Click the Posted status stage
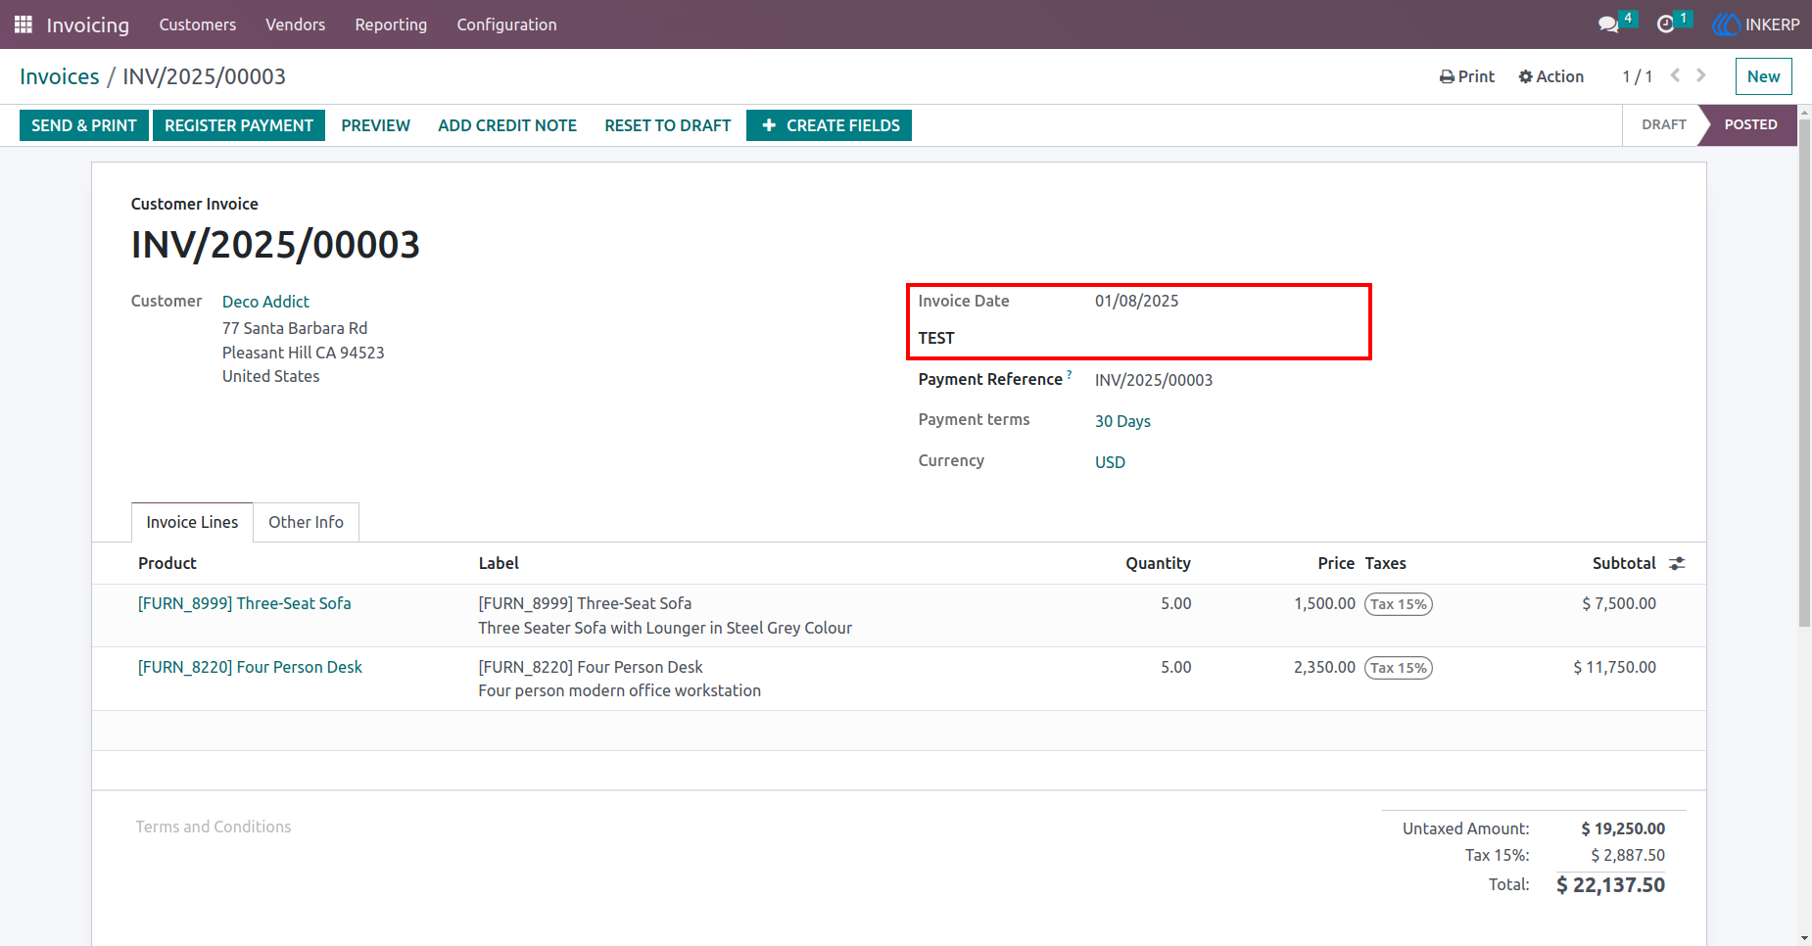The image size is (1812, 946). pos(1749,125)
